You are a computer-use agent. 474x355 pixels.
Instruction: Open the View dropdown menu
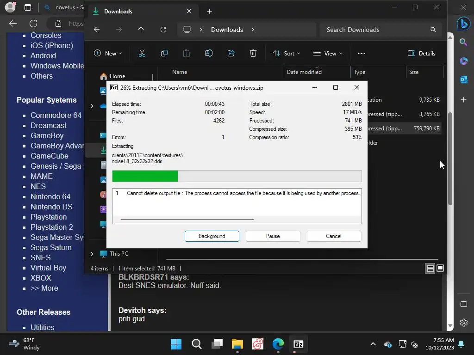click(328, 54)
